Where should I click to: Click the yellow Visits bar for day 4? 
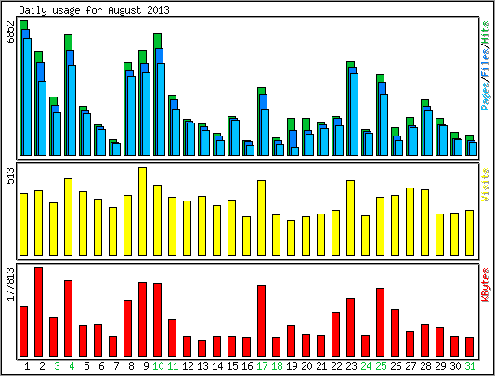(68, 217)
